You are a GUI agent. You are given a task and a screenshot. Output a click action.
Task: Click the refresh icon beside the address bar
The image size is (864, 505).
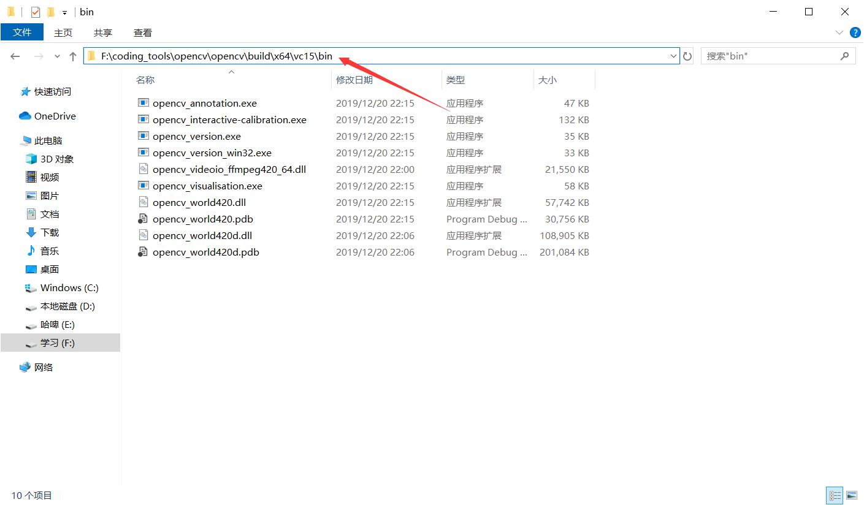pyautogui.click(x=687, y=56)
